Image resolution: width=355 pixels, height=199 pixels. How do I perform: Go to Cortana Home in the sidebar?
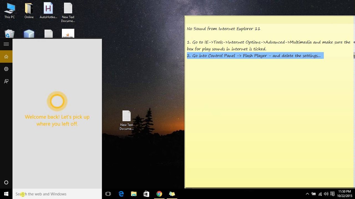click(6, 57)
